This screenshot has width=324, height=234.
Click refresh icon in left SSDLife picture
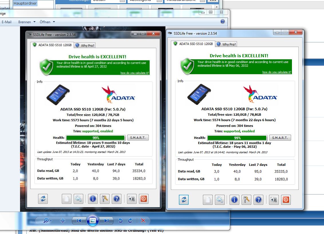pos(43,199)
